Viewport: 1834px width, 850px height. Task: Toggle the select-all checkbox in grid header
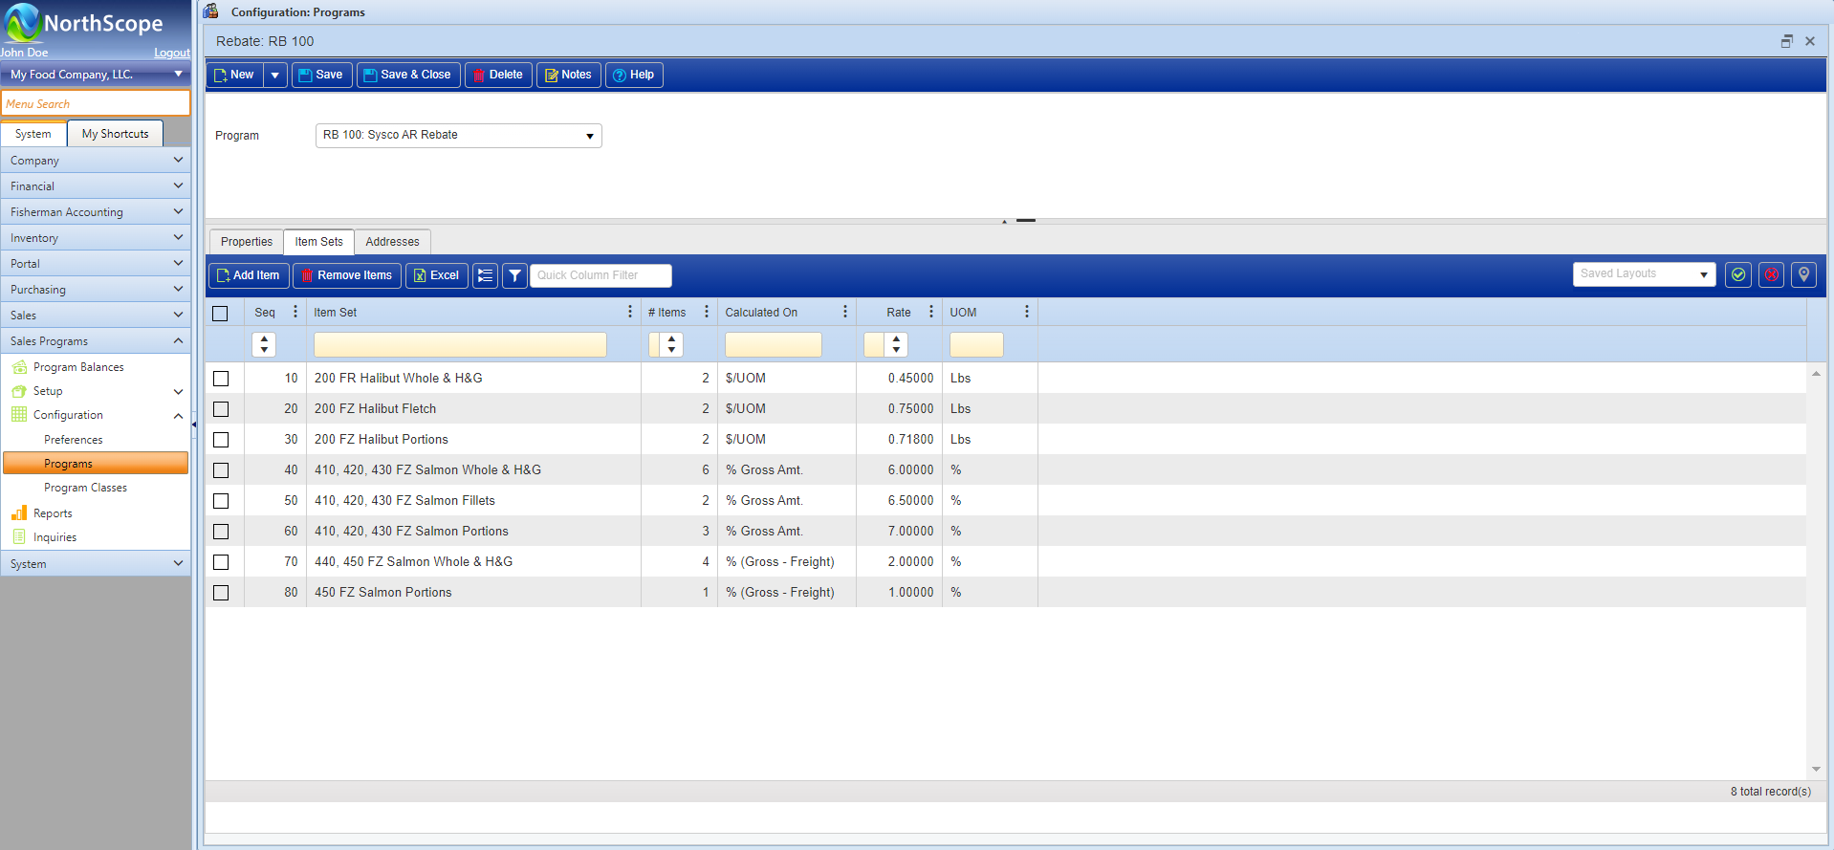[221, 313]
